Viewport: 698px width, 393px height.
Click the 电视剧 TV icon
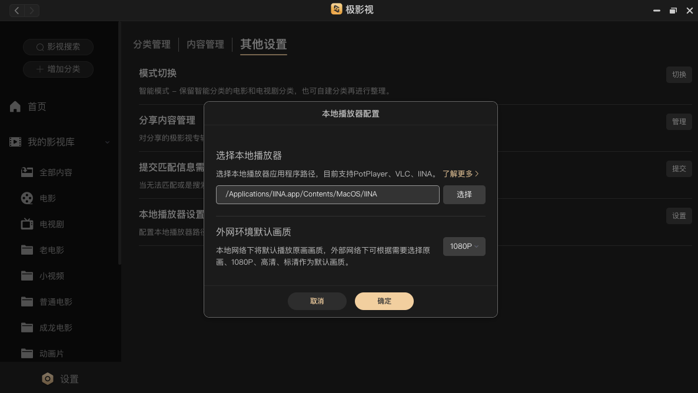coord(27,224)
